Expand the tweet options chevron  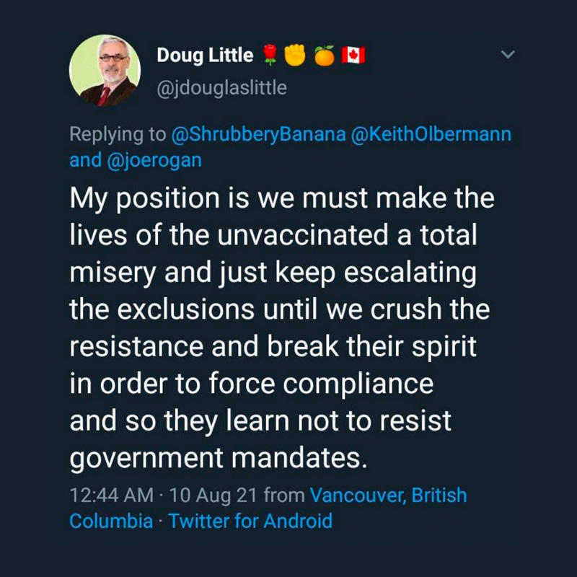508,55
